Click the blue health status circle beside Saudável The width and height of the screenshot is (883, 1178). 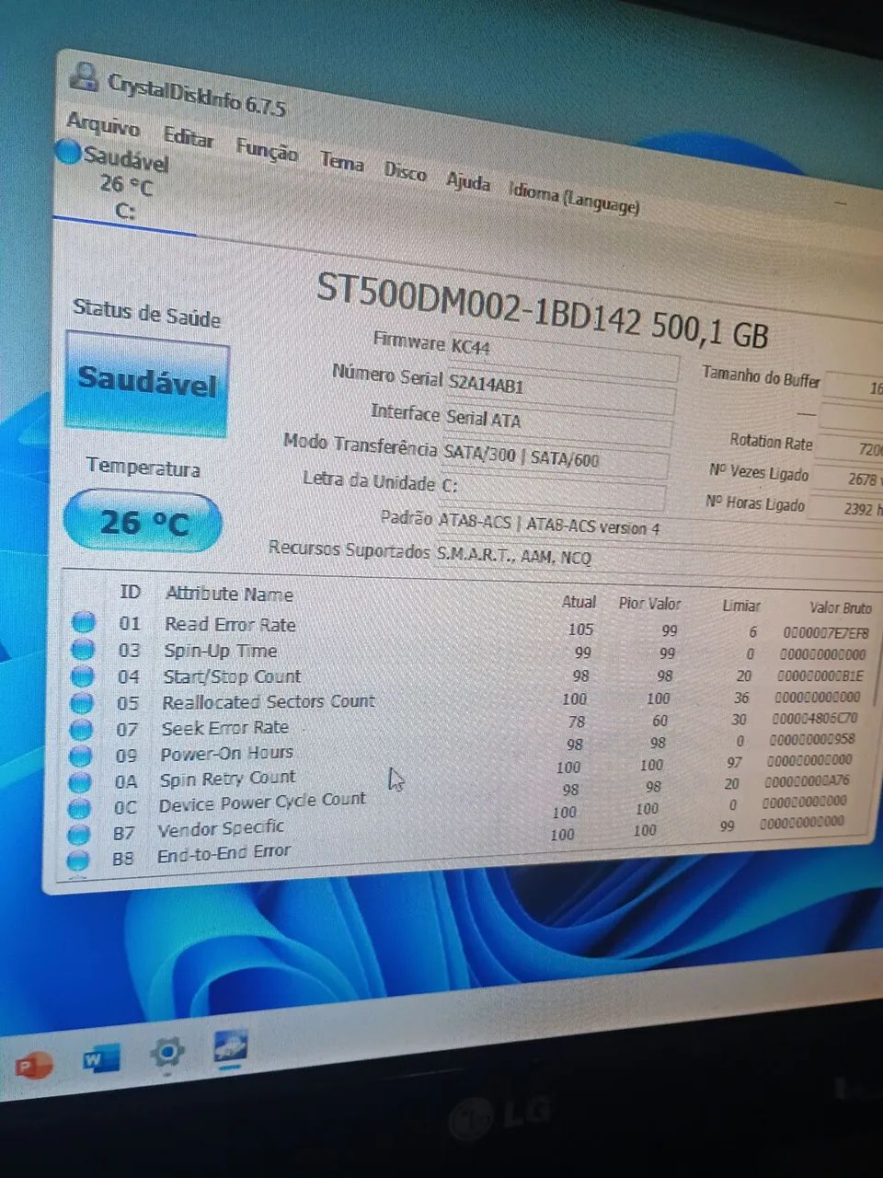[68, 152]
